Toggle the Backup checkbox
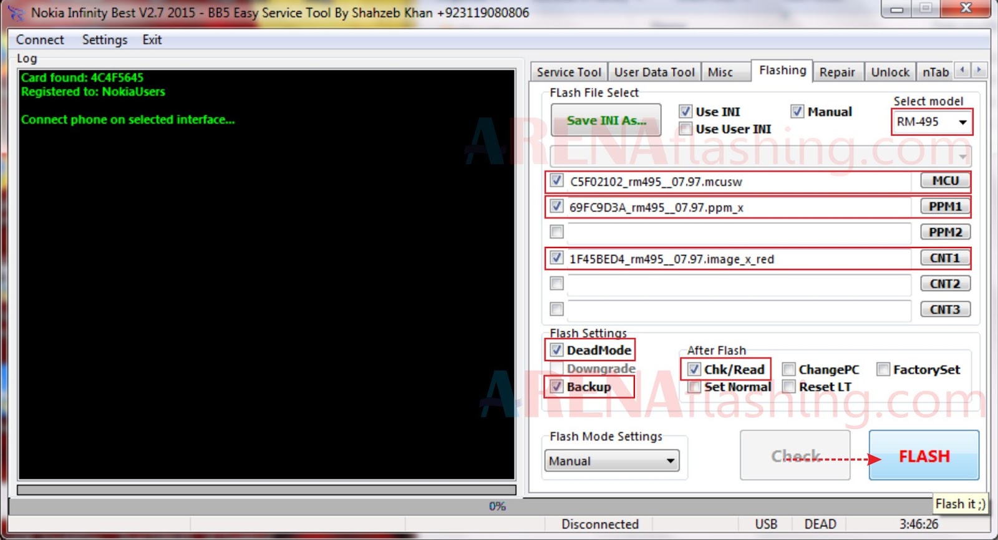This screenshot has height=540, width=998. click(x=556, y=386)
